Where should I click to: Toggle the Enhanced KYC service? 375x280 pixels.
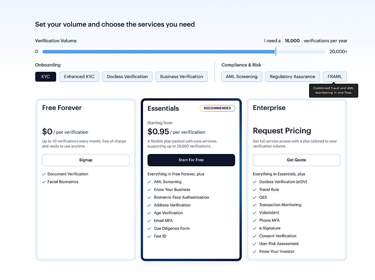pos(79,77)
